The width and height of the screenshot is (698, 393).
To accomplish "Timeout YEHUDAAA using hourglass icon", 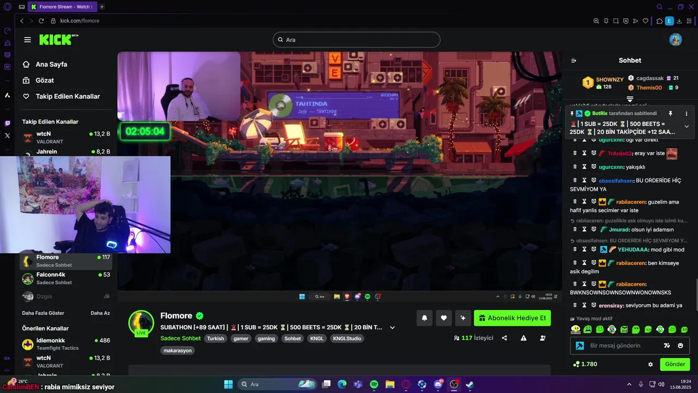I will 584,249.
